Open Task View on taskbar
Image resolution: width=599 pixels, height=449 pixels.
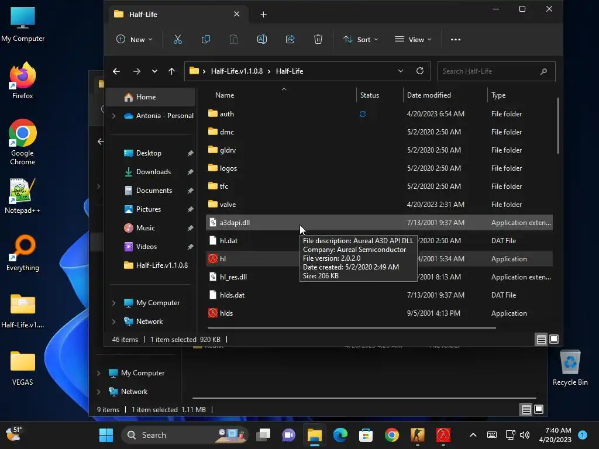pyautogui.click(x=263, y=435)
